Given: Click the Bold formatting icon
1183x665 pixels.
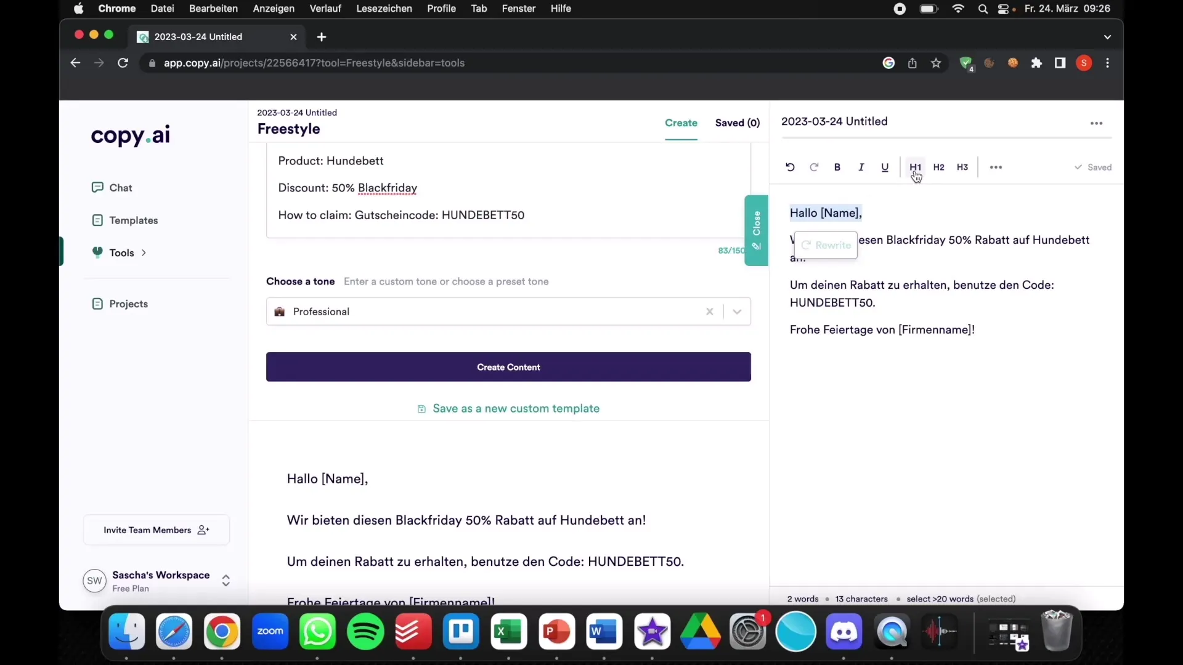Looking at the screenshot, I should tap(837, 167).
